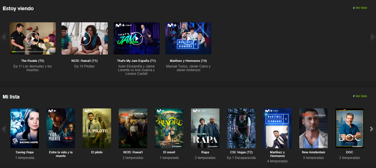This screenshot has width=376, height=168.
Task: Click Ep.15 Piratas episode text
Action: [84, 66]
